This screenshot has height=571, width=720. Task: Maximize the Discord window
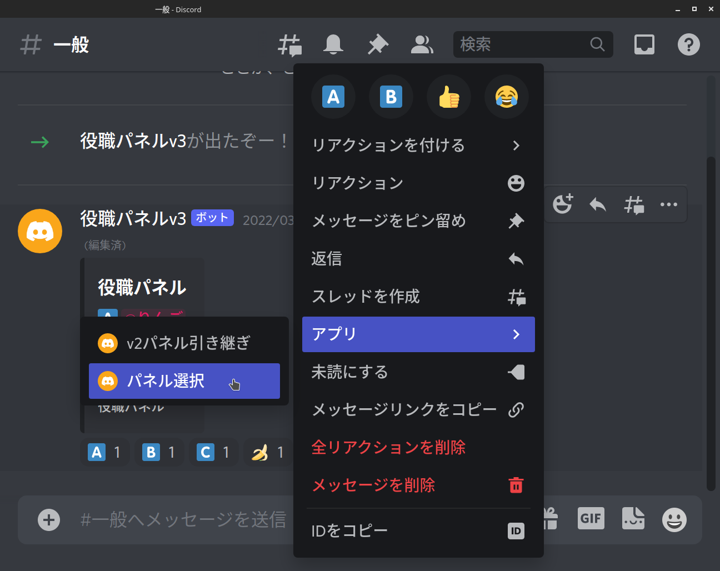tap(694, 9)
